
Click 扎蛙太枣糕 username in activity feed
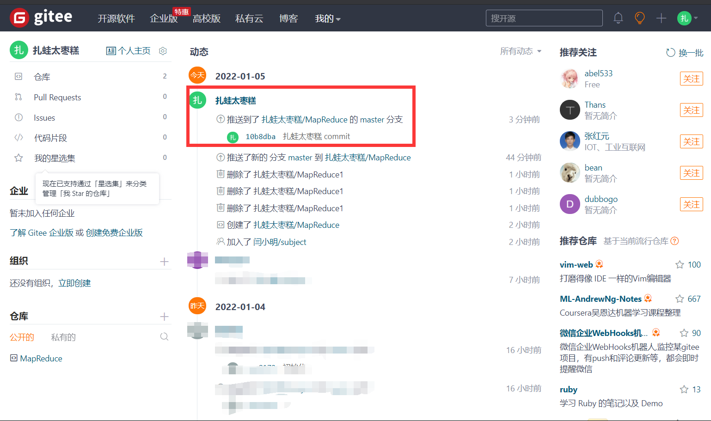pos(236,100)
